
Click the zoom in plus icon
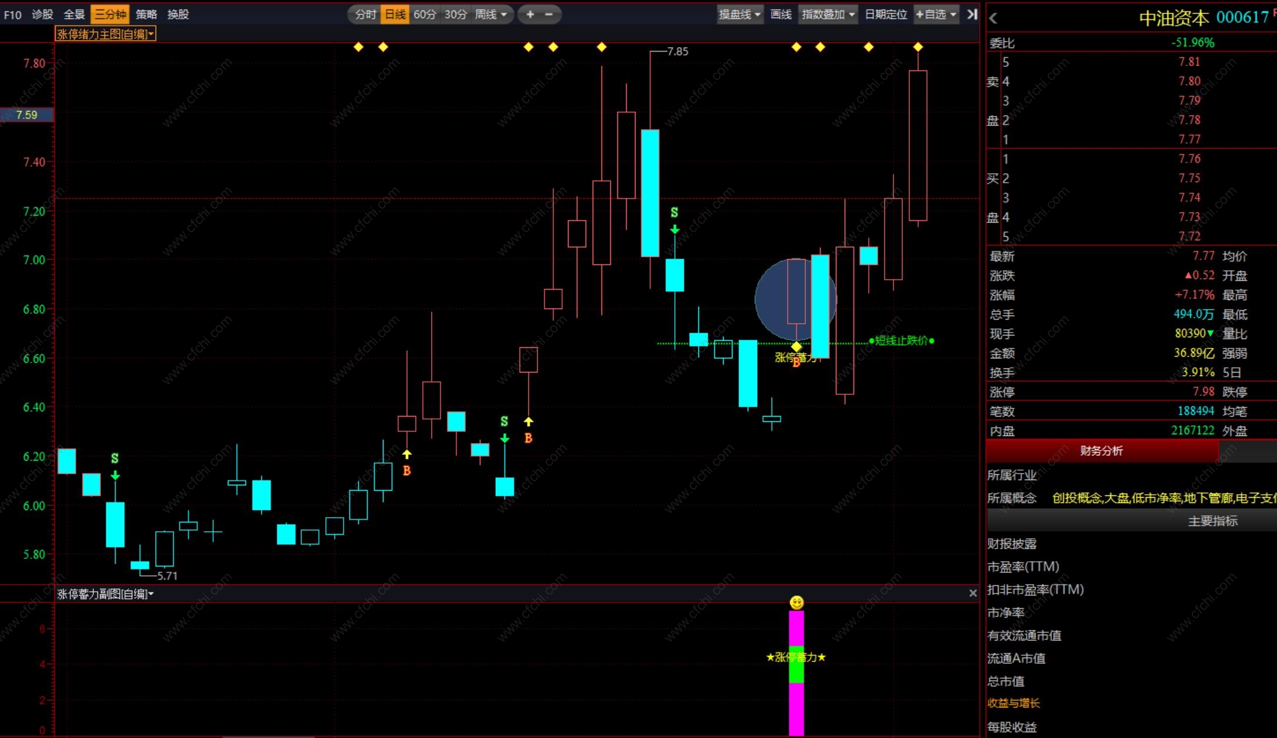530,15
